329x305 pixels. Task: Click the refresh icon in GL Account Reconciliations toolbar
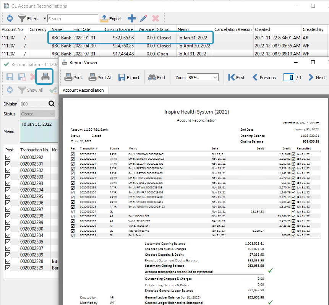click(x=10, y=18)
